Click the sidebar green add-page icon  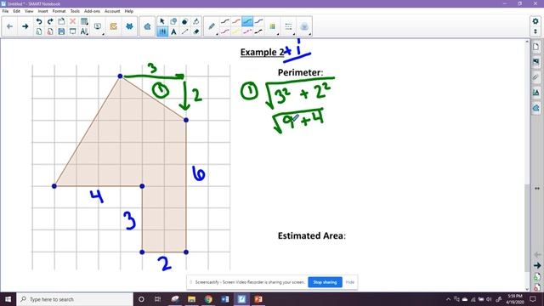point(537,277)
